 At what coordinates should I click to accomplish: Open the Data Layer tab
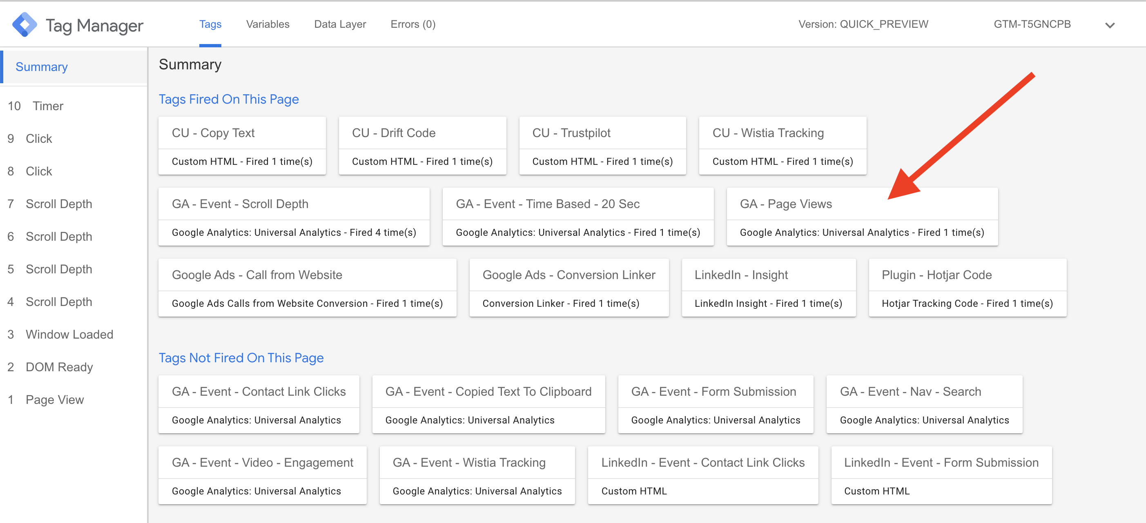click(340, 24)
